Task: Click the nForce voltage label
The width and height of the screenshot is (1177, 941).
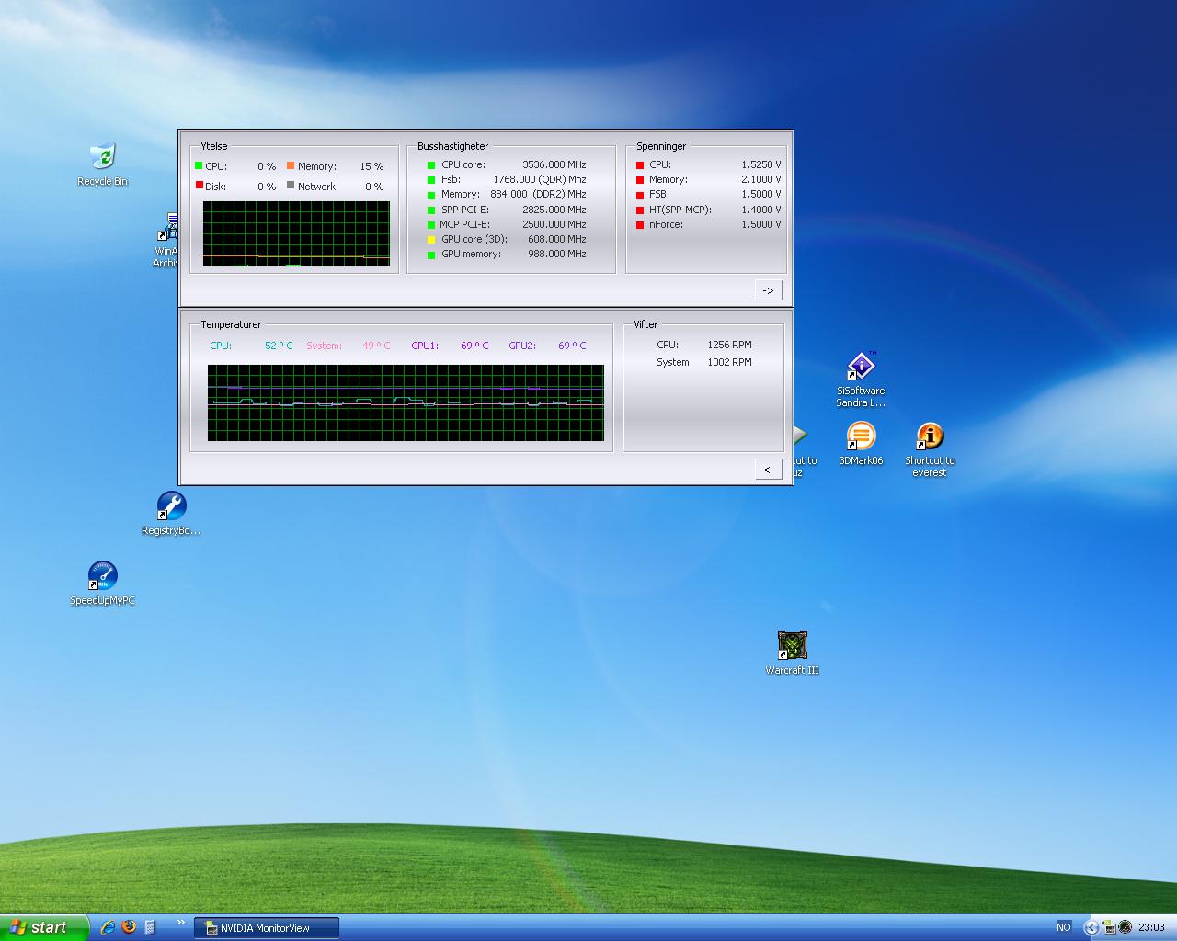Action: [666, 224]
